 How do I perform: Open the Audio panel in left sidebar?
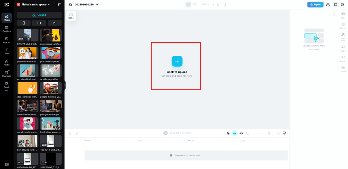point(7,63)
